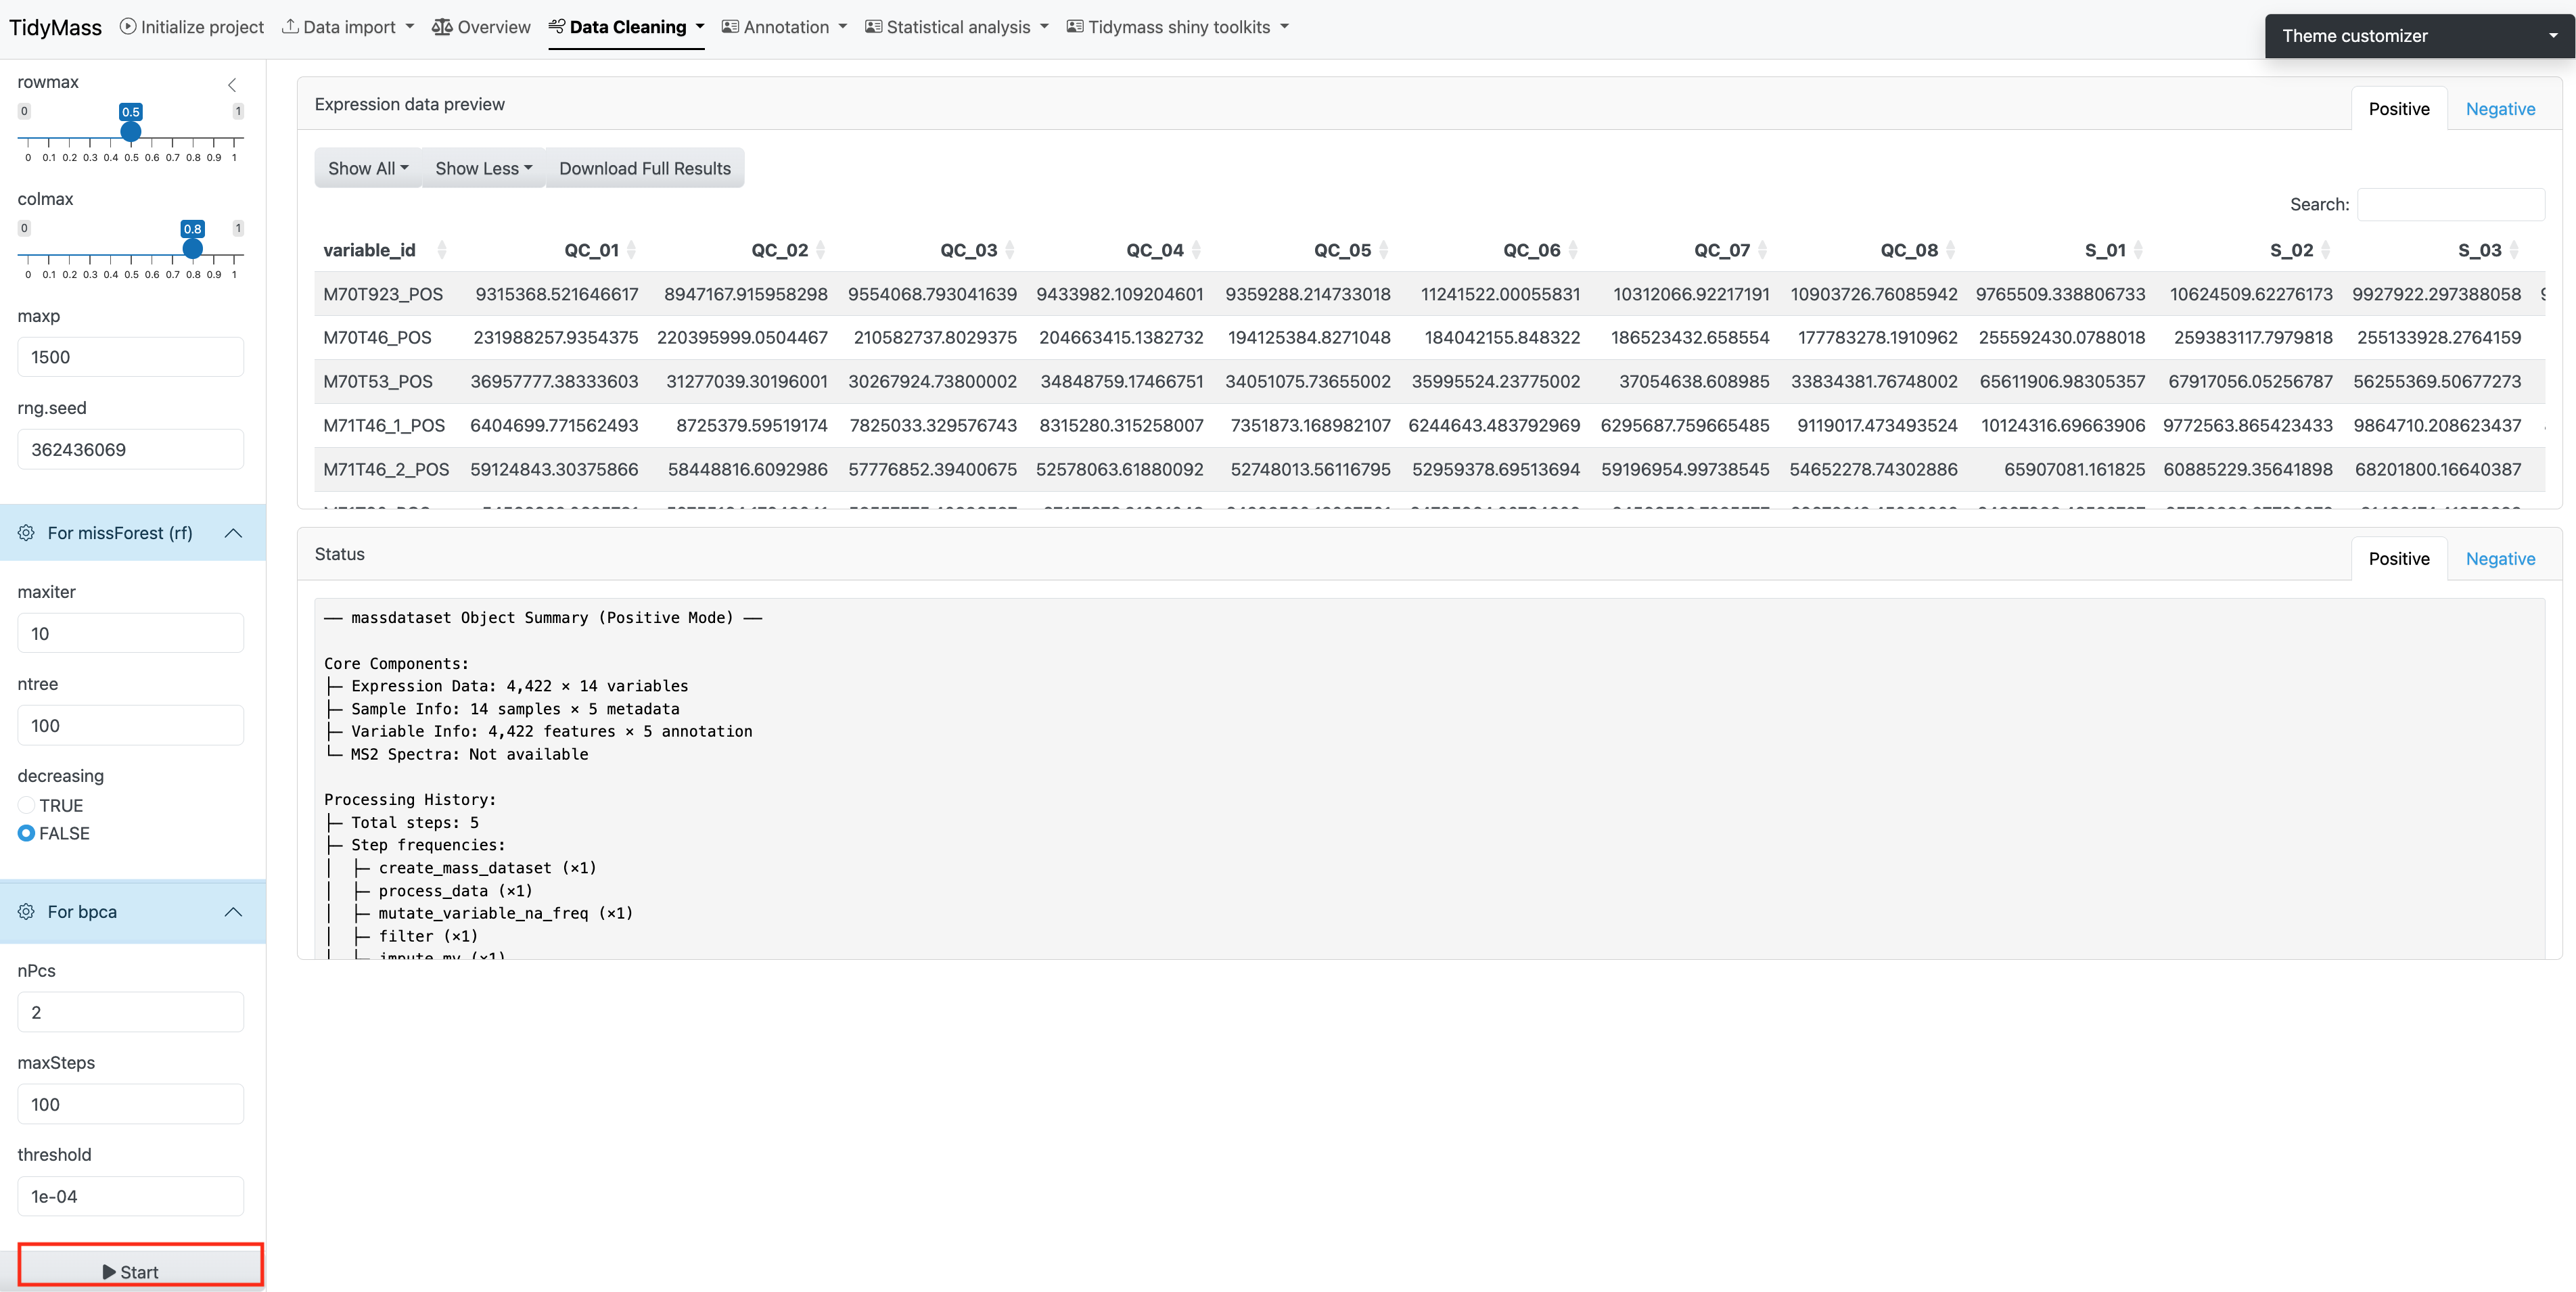The image size is (2576, 1292).
Task: Select FALSE for decreasing option
Action: (27, 834)
